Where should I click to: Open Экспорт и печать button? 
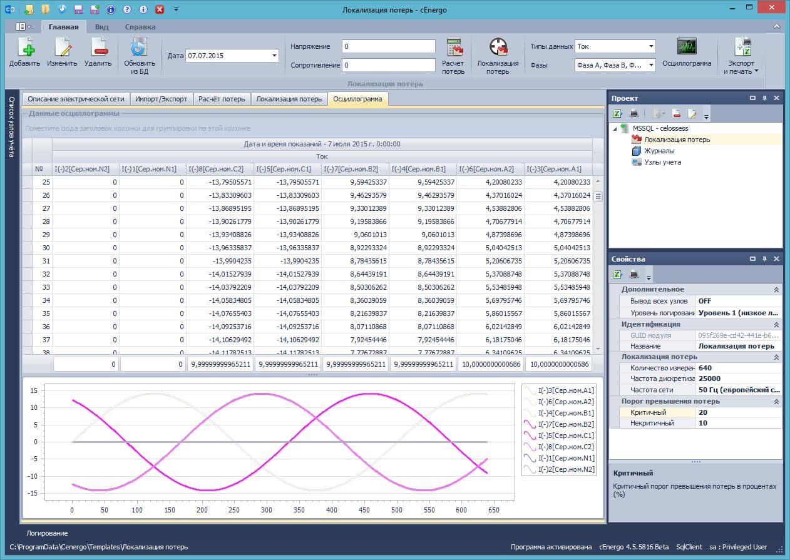pos(741,56)
